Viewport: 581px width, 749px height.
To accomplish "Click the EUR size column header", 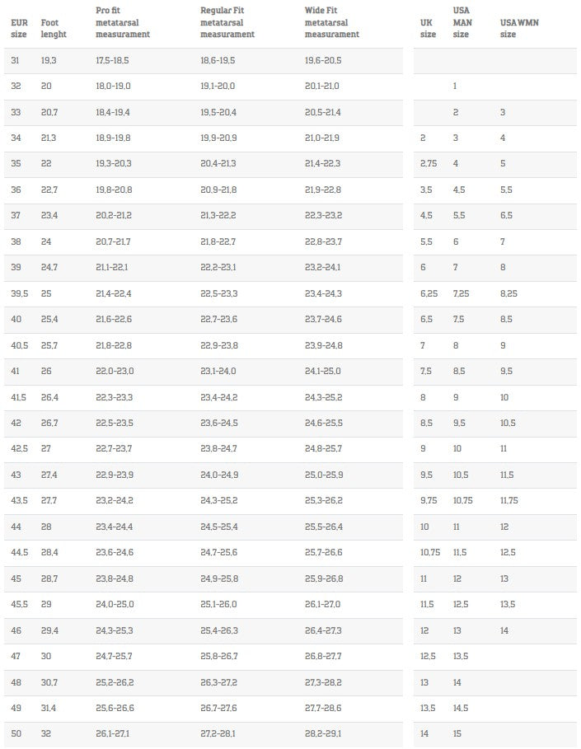I will pyautogui.click(x=20, y=29).
